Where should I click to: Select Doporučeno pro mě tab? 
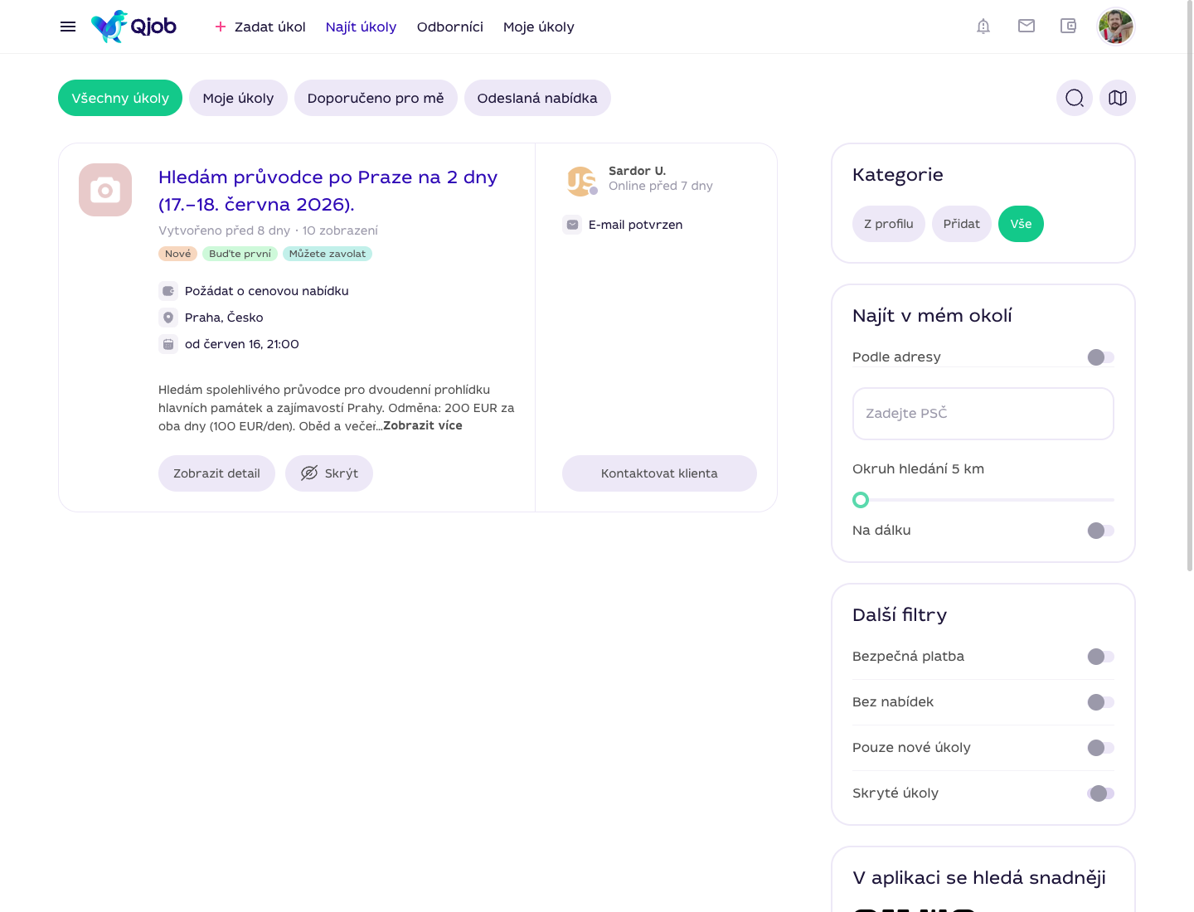[x=376, y=98]
